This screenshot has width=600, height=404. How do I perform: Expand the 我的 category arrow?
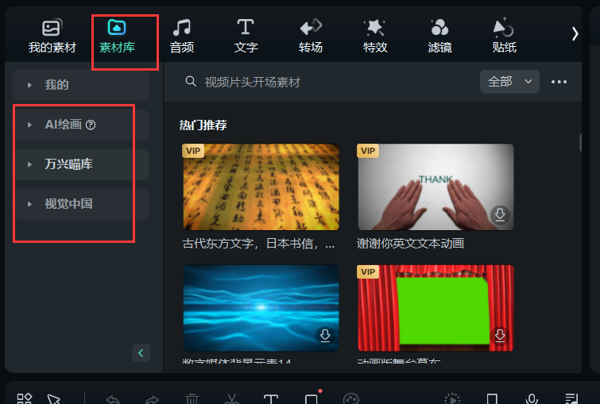[29, 85]
